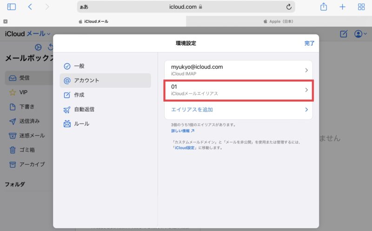Click the trash can icon
This screenshot has height=231, width=372.
point(13,150)
